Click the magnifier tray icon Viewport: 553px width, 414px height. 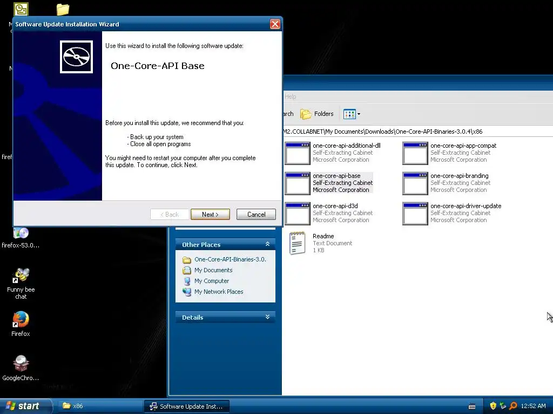click(x=513, y=406)
